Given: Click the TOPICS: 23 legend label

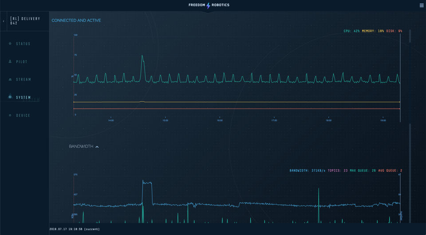Looking at the screenshot, I should pos(338,170).
